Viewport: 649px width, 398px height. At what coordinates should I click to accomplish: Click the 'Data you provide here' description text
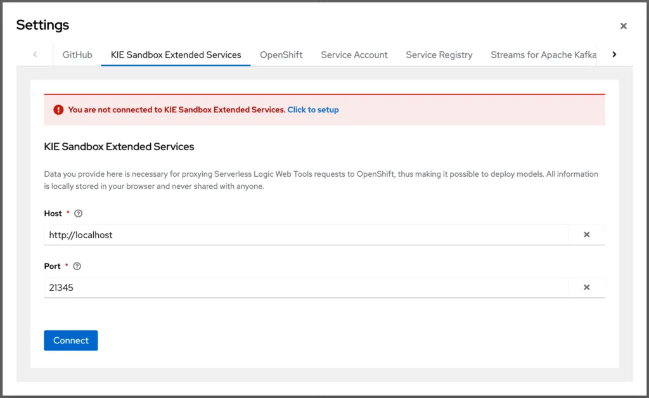click(x=321, y=180)
